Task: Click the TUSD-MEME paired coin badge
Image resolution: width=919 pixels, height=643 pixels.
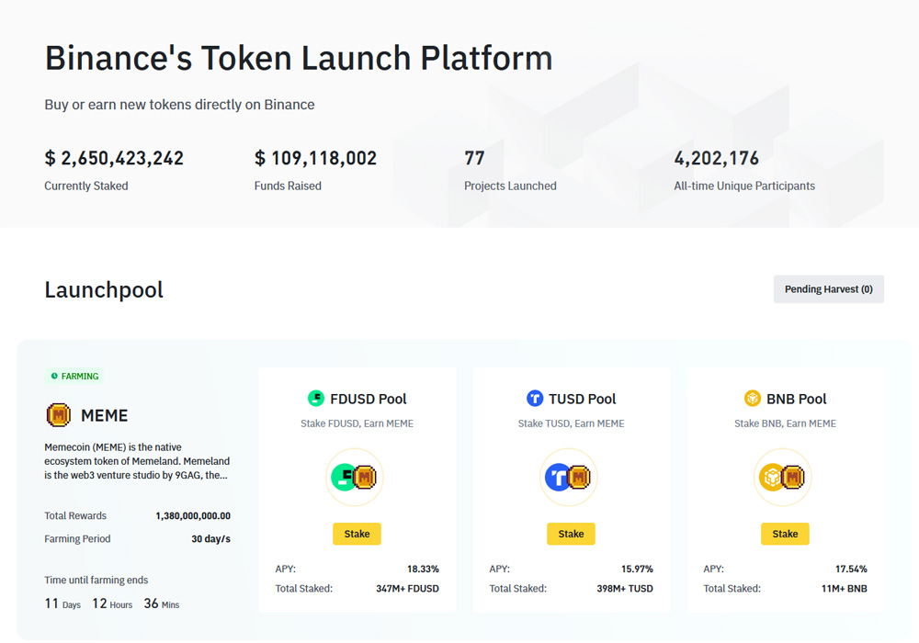Action: (569, 477)
